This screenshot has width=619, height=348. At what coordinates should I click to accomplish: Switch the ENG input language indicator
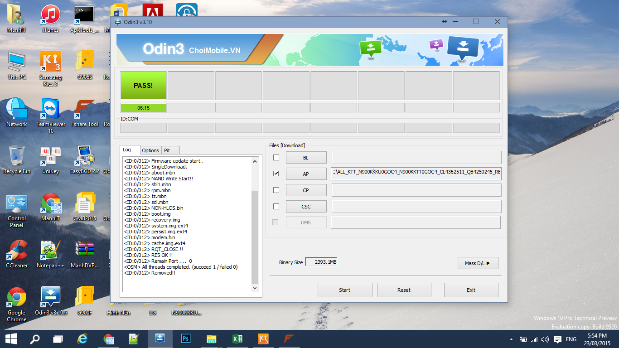(x=571, y=339)
